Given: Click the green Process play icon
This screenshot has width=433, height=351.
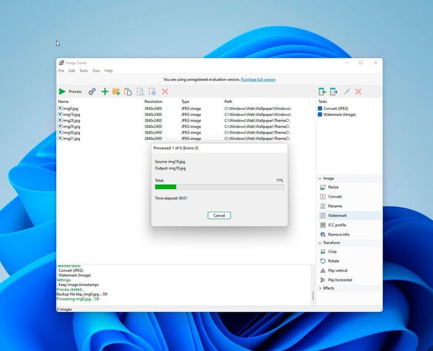Looking at the screenshot, I should [63, 91].
